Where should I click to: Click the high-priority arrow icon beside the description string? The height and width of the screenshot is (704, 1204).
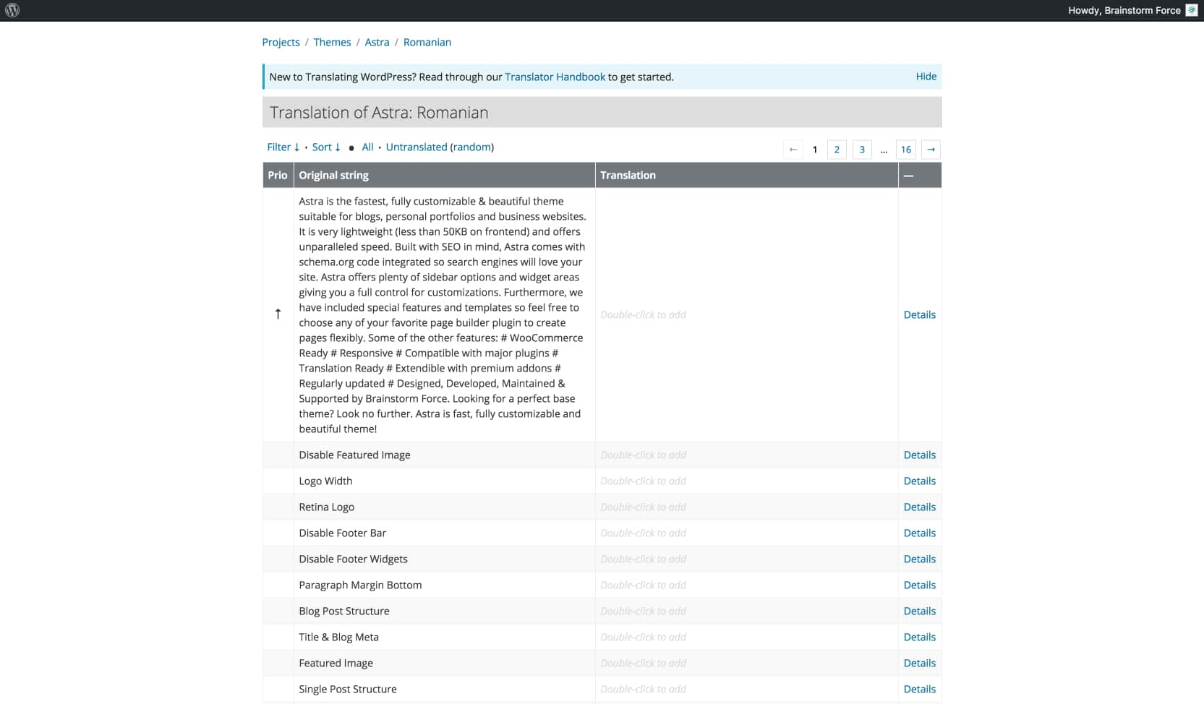[278, 314]
